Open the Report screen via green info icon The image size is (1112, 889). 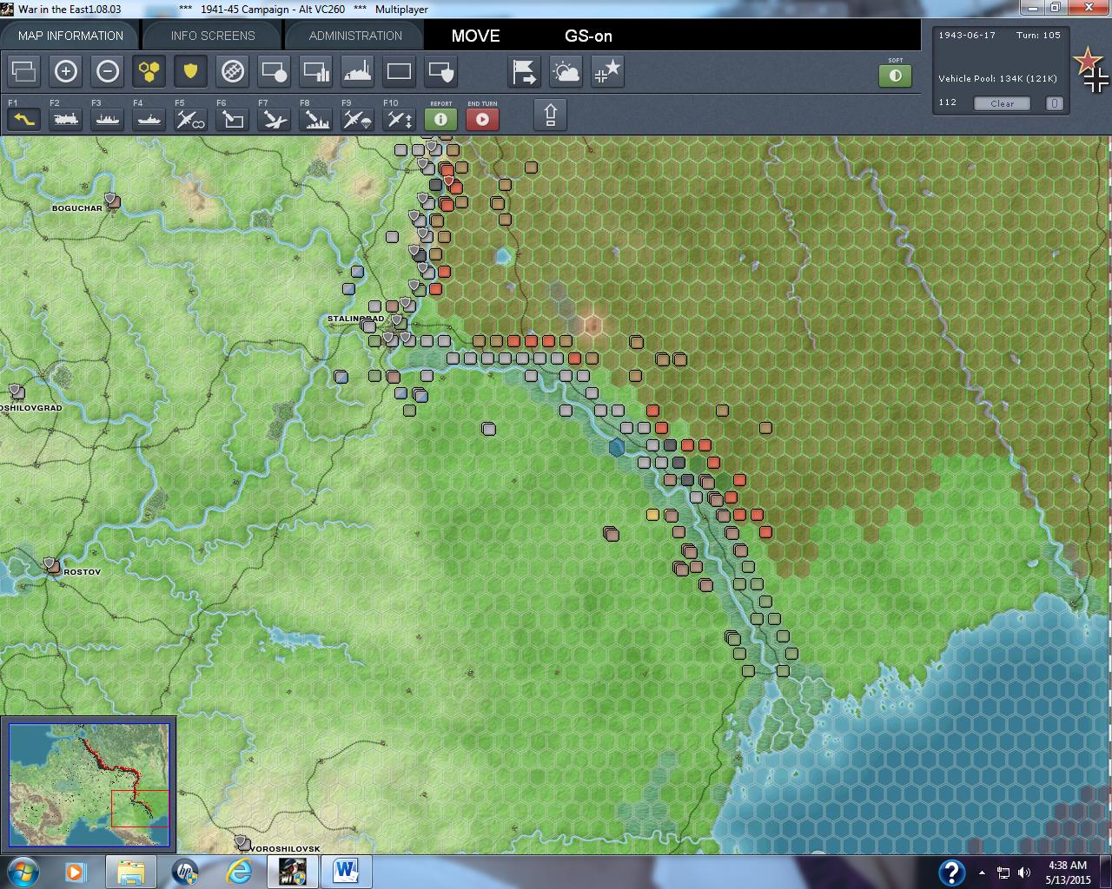[x=440, y=119]
